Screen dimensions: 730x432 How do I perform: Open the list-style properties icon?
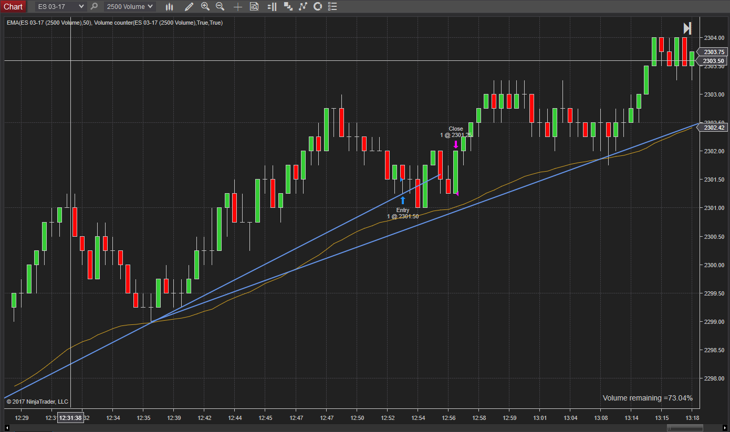(x=332, y=7)
